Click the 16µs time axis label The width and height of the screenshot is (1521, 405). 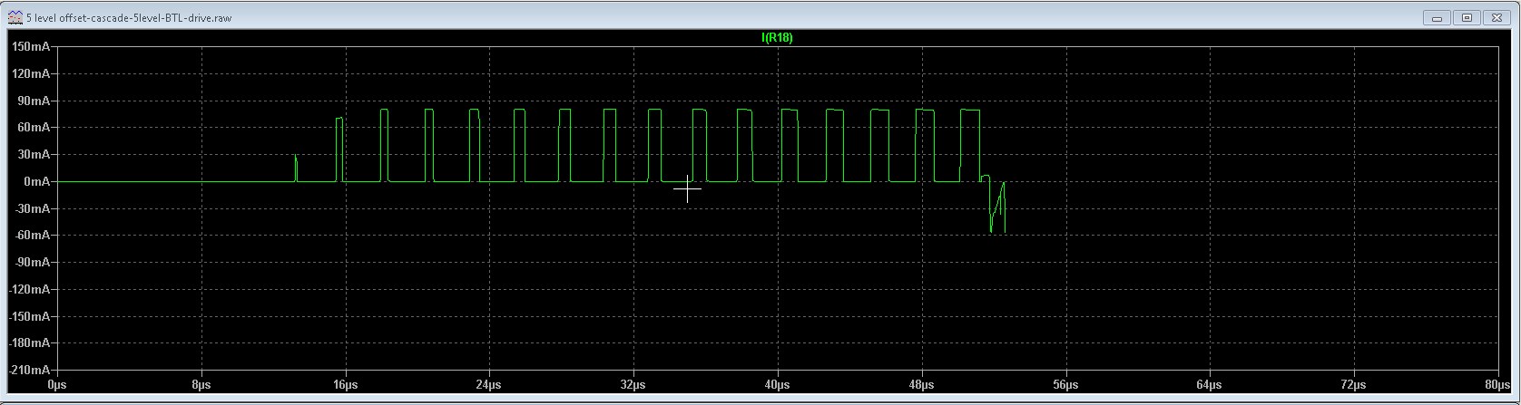coord(345,385)
